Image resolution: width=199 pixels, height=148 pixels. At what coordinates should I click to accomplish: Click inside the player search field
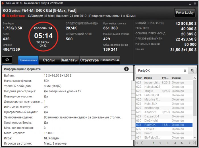point(158,71)
